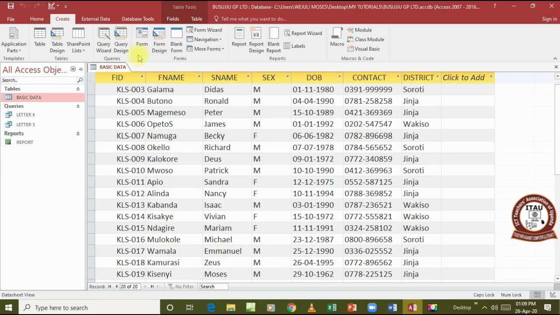
Task: Open Excel from the taskbar
Action: pos(332,308)
